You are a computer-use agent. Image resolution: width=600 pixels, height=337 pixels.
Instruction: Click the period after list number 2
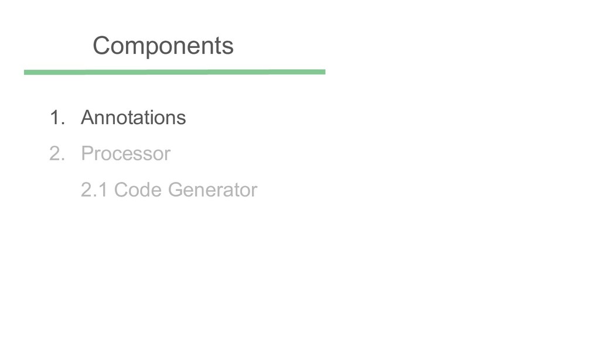63,160
